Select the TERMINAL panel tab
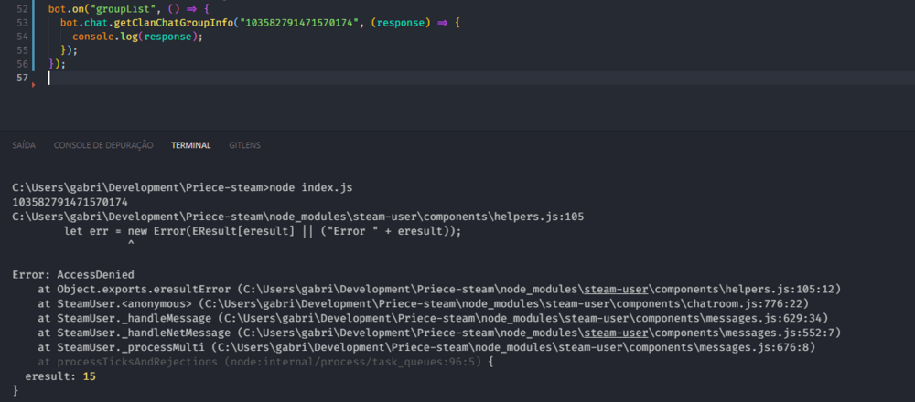Viewport: 915px width, 402px height. pyautogui.click(x=190, y=145)
